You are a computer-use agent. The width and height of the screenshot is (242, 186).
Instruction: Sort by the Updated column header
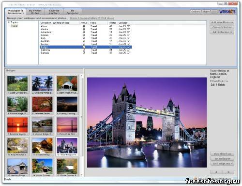click(x=124, y=23)
